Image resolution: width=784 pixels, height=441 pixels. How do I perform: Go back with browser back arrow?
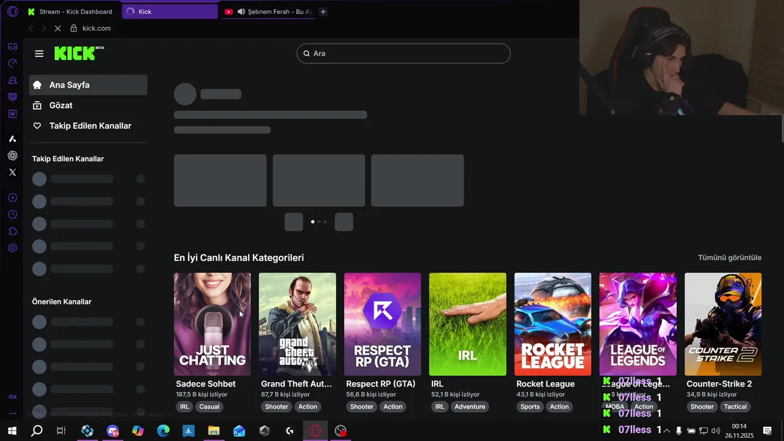click(x=31, y=28)
